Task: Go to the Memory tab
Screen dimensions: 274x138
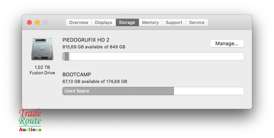Action: click(x=150, y=23)
